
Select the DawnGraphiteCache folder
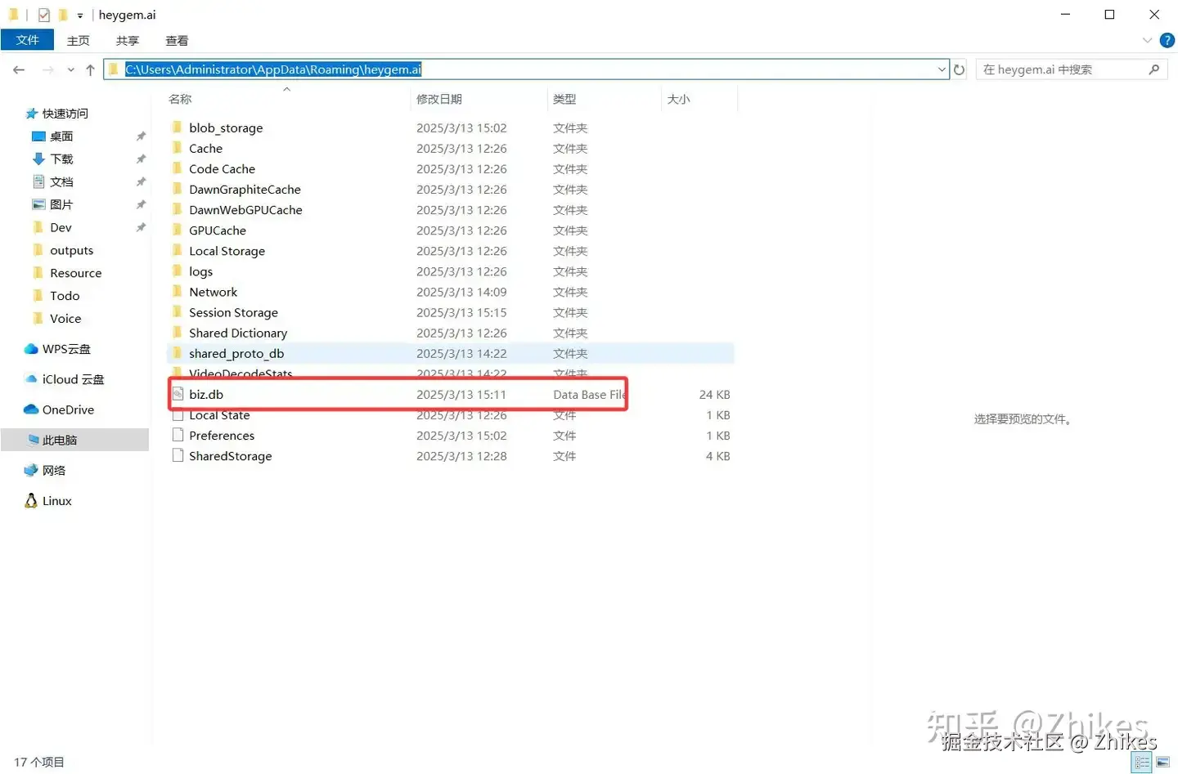click(x=245, y=189)
